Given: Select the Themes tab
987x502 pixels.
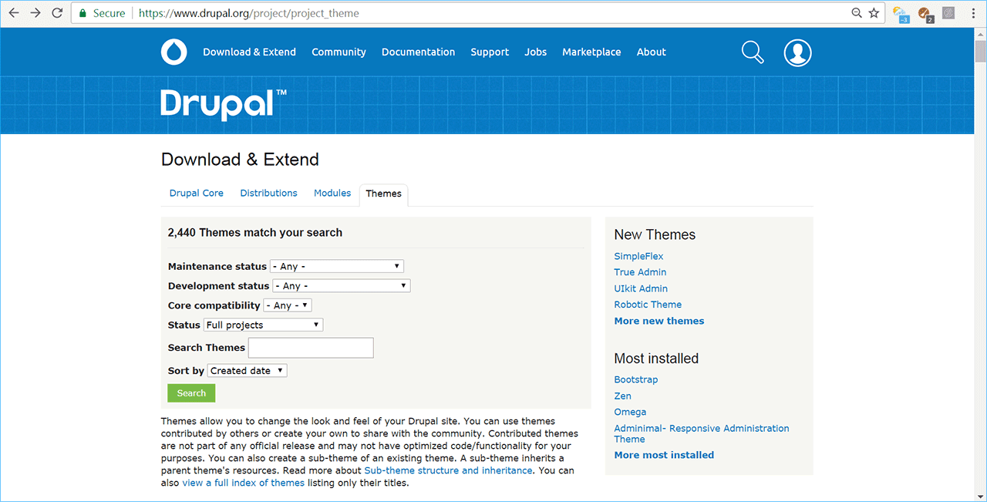Looking at the screenshot, I should (384, 194).
